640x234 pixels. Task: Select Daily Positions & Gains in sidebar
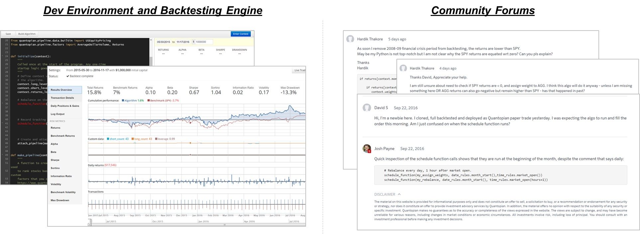coord(65,106)
